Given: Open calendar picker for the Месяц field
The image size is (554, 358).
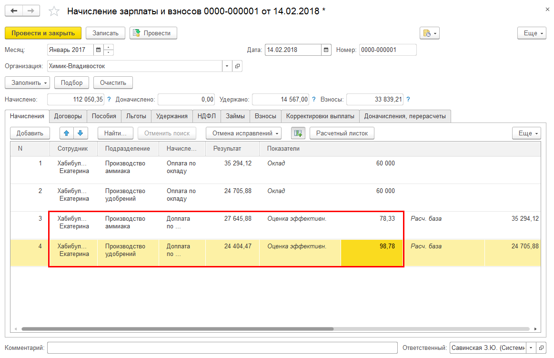Looking at the screenshot, I should click(98, 50).
